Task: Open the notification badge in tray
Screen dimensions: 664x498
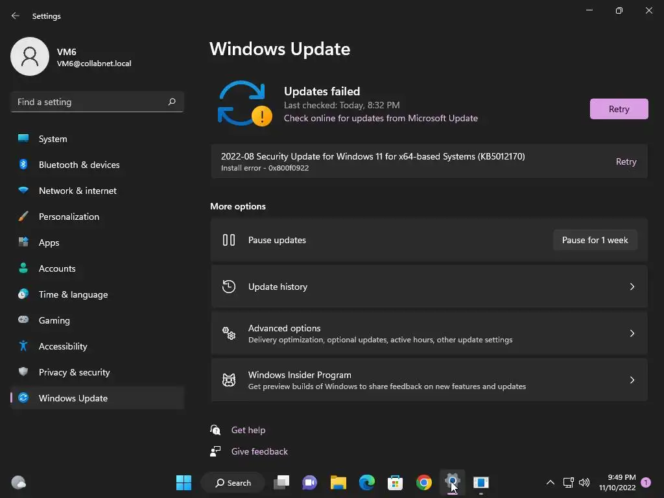Action: [x=646, y=482]
